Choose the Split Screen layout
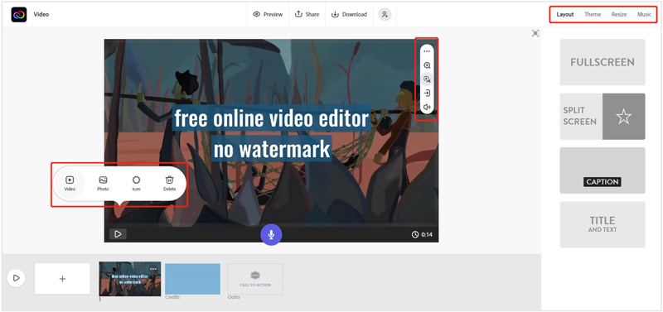663x312 pixels. click(x=603, y=117)
